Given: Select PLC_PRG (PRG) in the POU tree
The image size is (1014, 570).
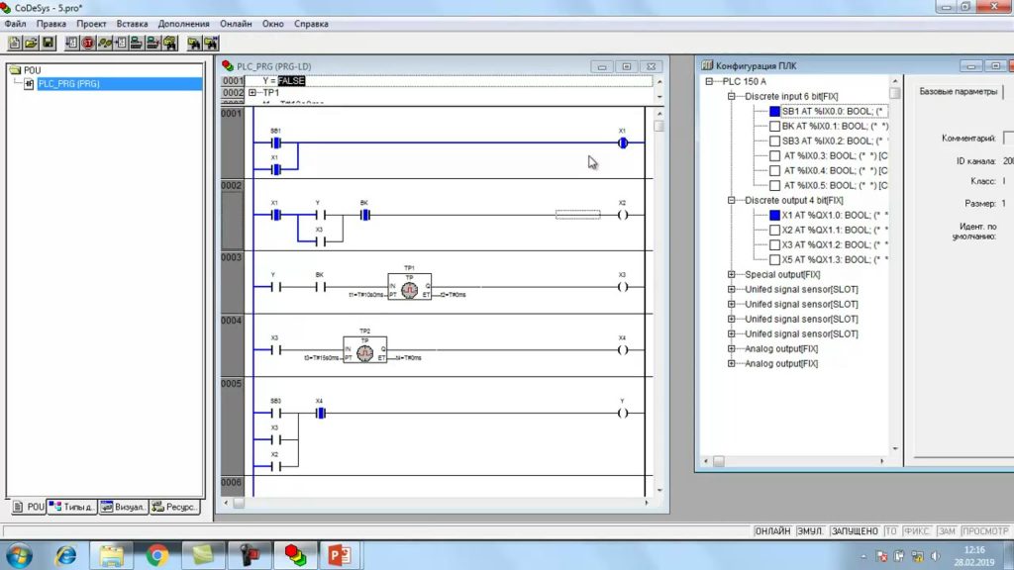Looking at the screenshot, I should (68, 84).
